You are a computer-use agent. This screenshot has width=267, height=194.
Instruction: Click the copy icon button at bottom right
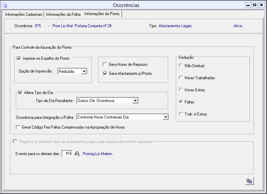(249, 181)
